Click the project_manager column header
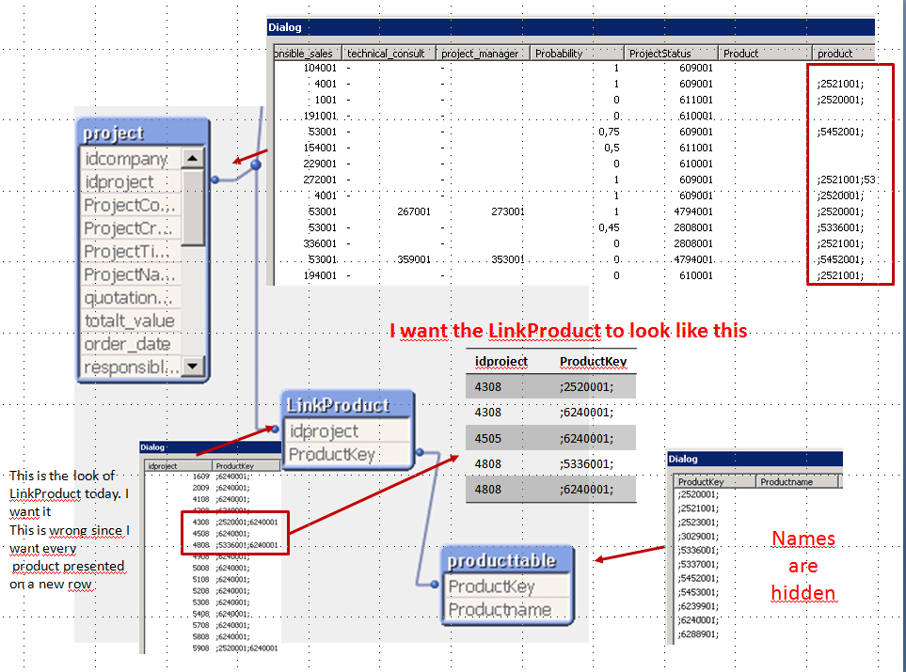Screen dimensions: 906x672 (x=483, y=54)
